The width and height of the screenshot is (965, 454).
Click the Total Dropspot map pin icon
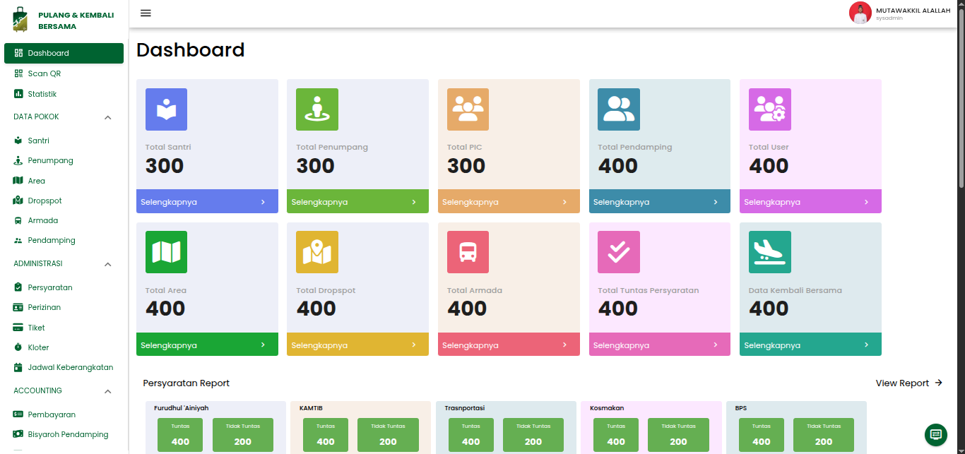(317, 252)
